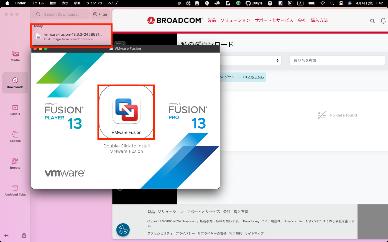This screenshot has width=388, height=242.
Task: Open the ソリューション navigation menu
Action: click(x=235, y=20)
